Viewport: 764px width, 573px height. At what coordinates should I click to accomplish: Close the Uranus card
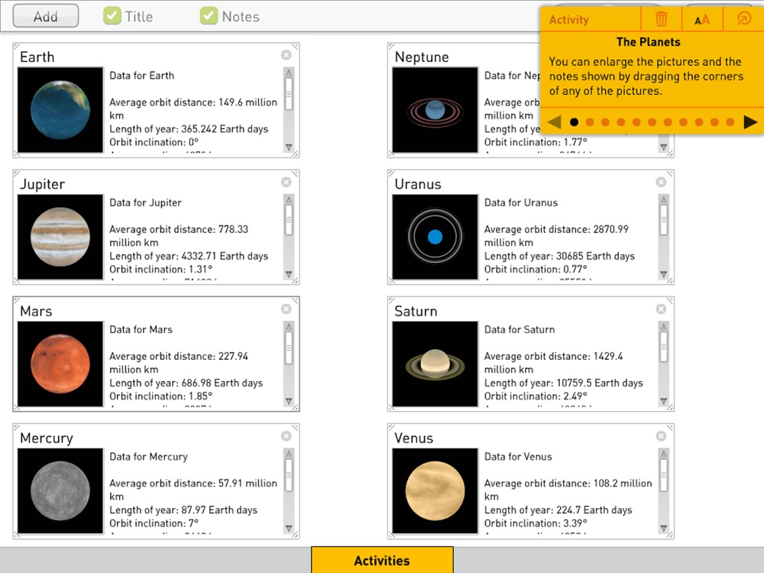tap(661, 182)
